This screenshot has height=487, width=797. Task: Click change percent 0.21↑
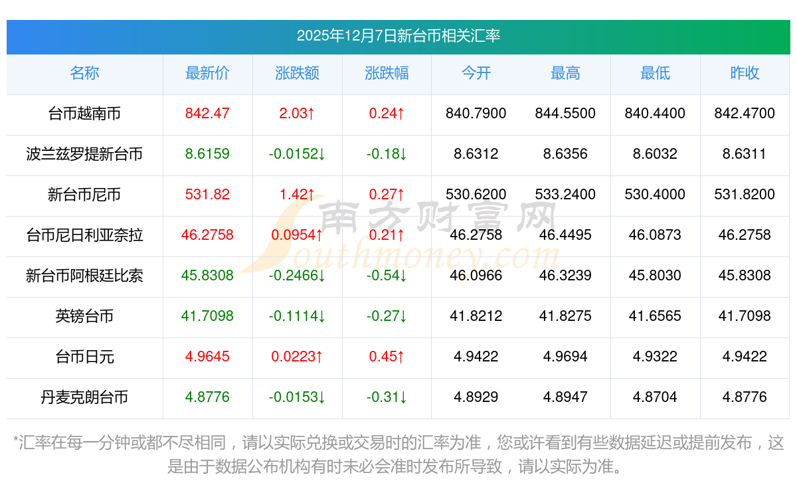(387, 235)
